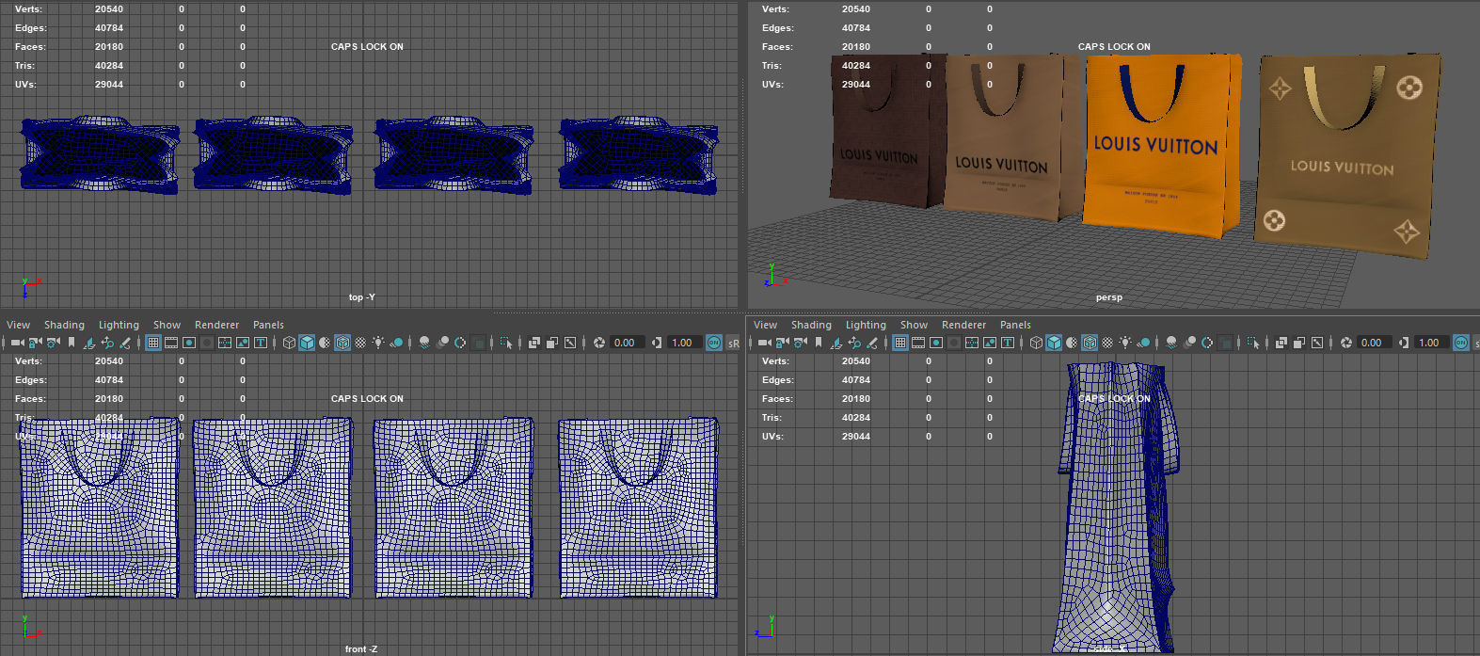Switch front panel to Wireframe shading
The height and width of the screenshot is (656, 1480).
click(x=289, y=343)
